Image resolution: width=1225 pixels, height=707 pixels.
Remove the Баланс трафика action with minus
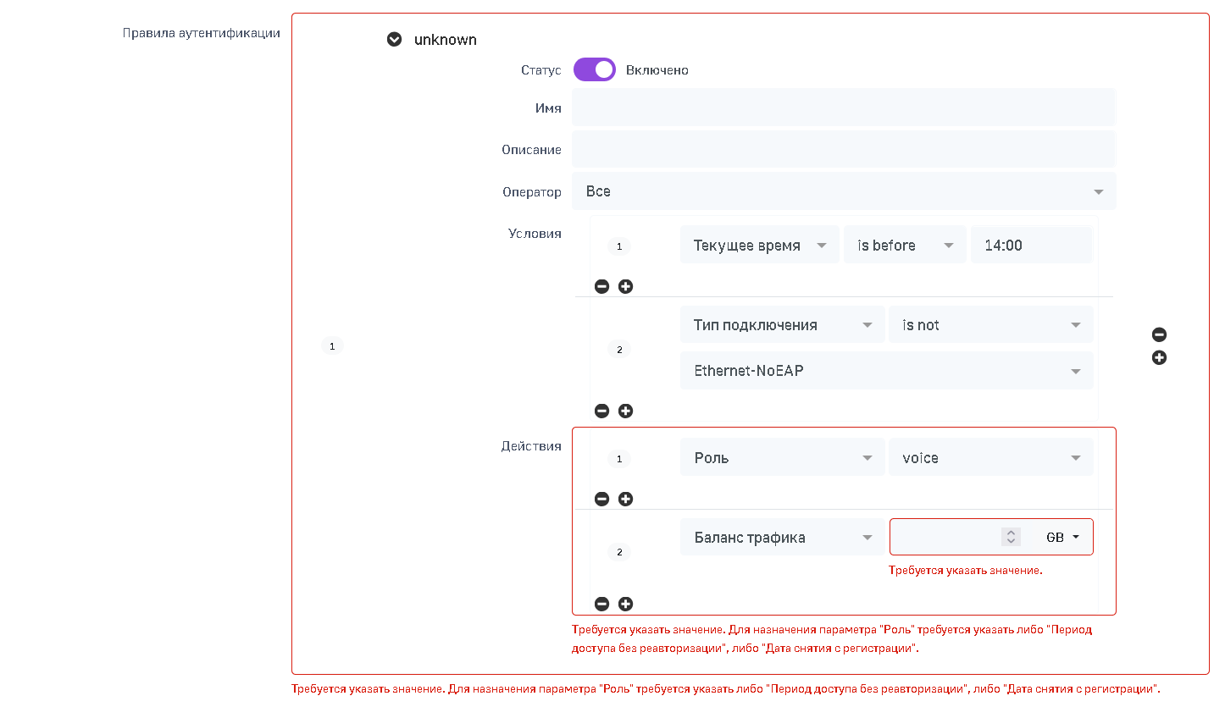tap(601, 605)
